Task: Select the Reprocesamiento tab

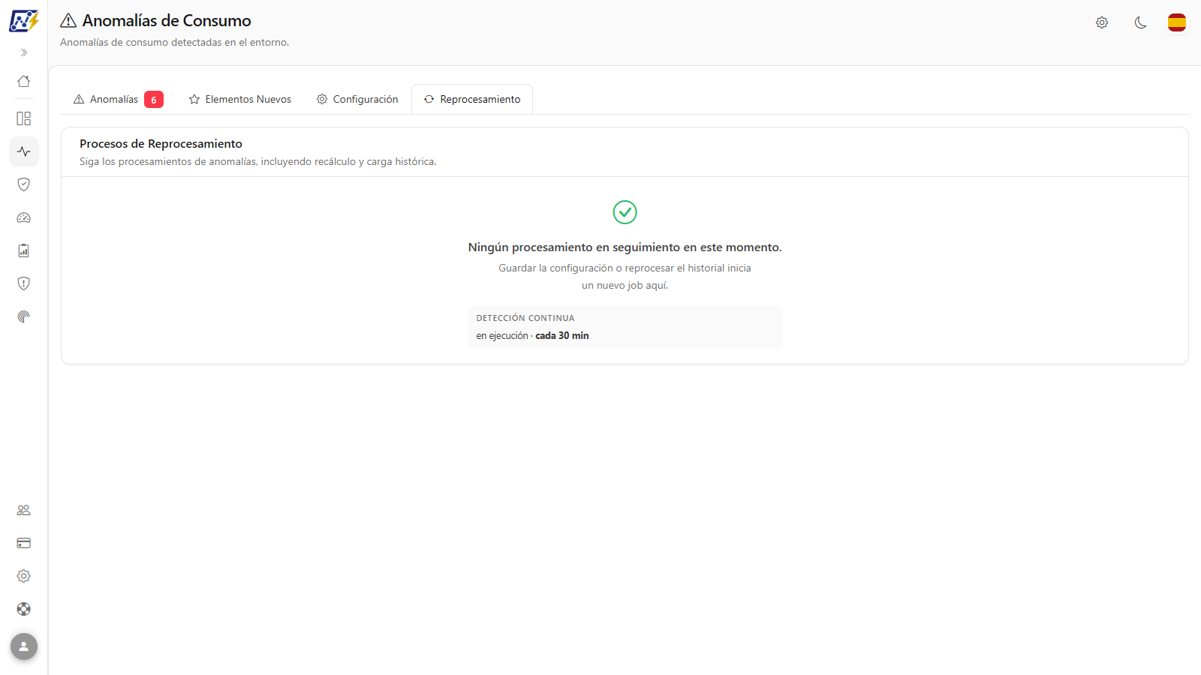Action: [472, 99]
